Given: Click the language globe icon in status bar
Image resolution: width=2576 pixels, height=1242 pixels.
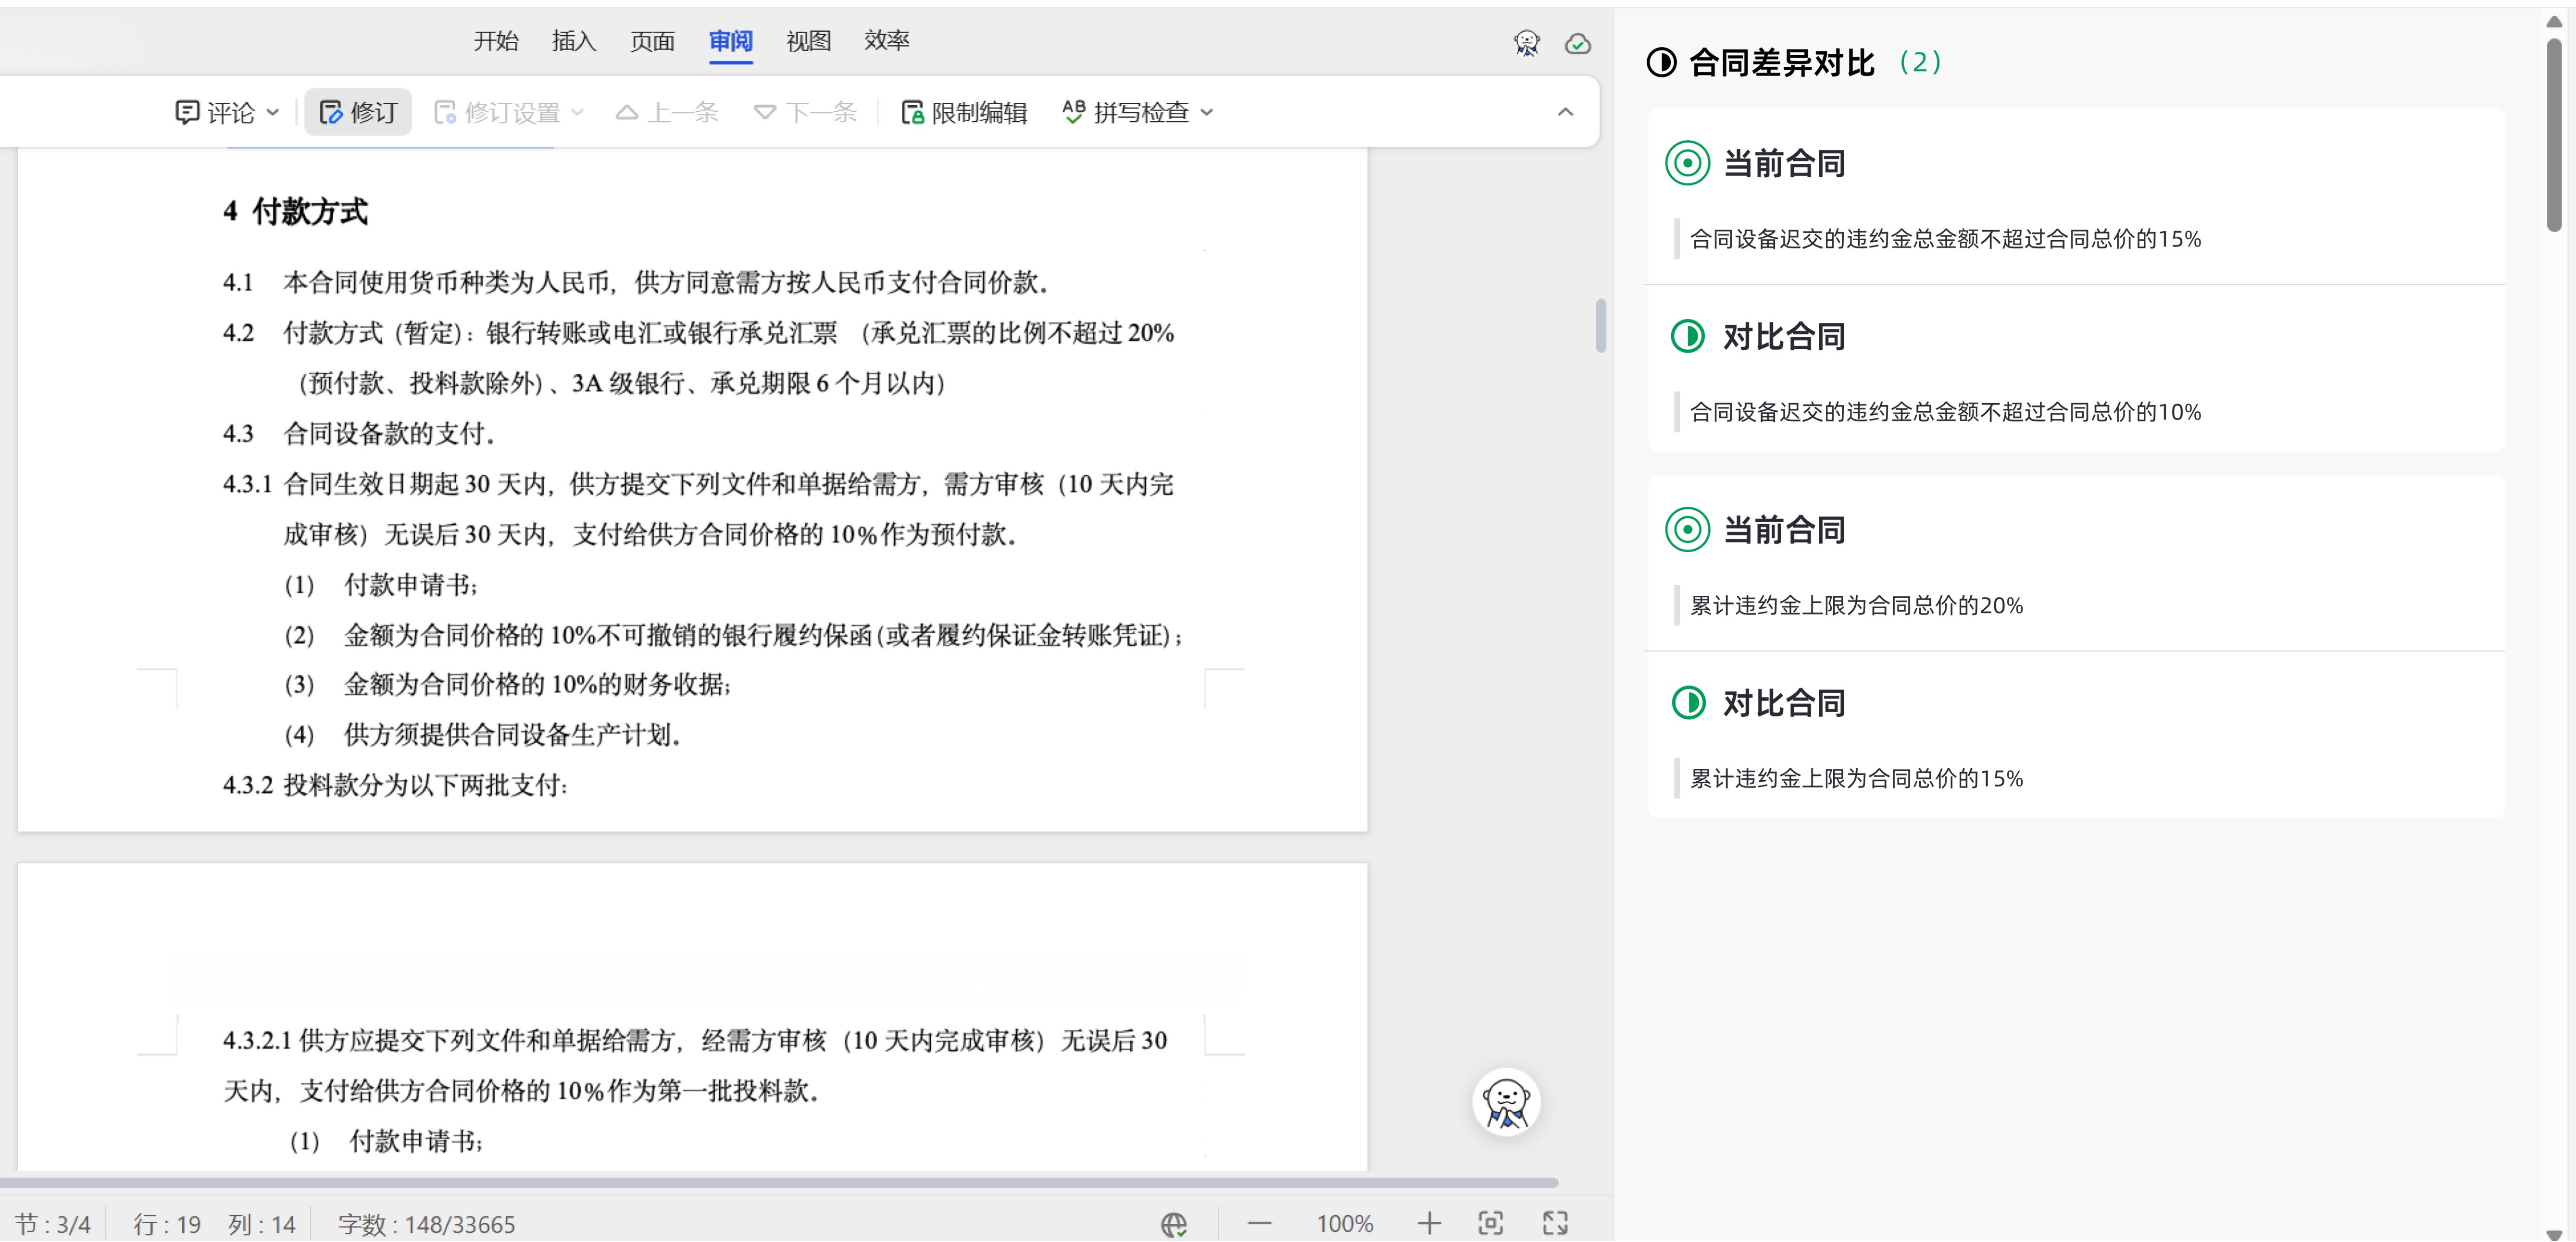Looking at the screenshot, I should 1174,1224.
